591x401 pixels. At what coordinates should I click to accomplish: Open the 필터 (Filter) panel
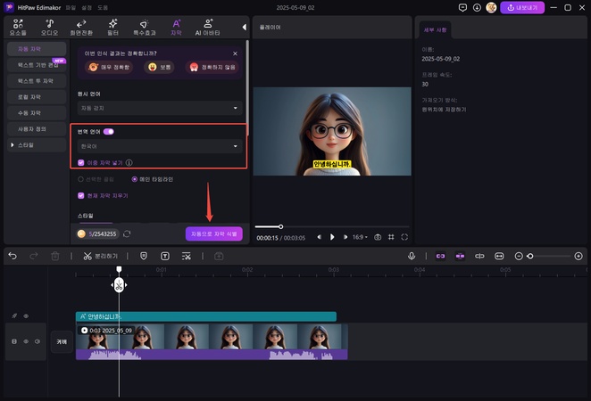(112, 27)
